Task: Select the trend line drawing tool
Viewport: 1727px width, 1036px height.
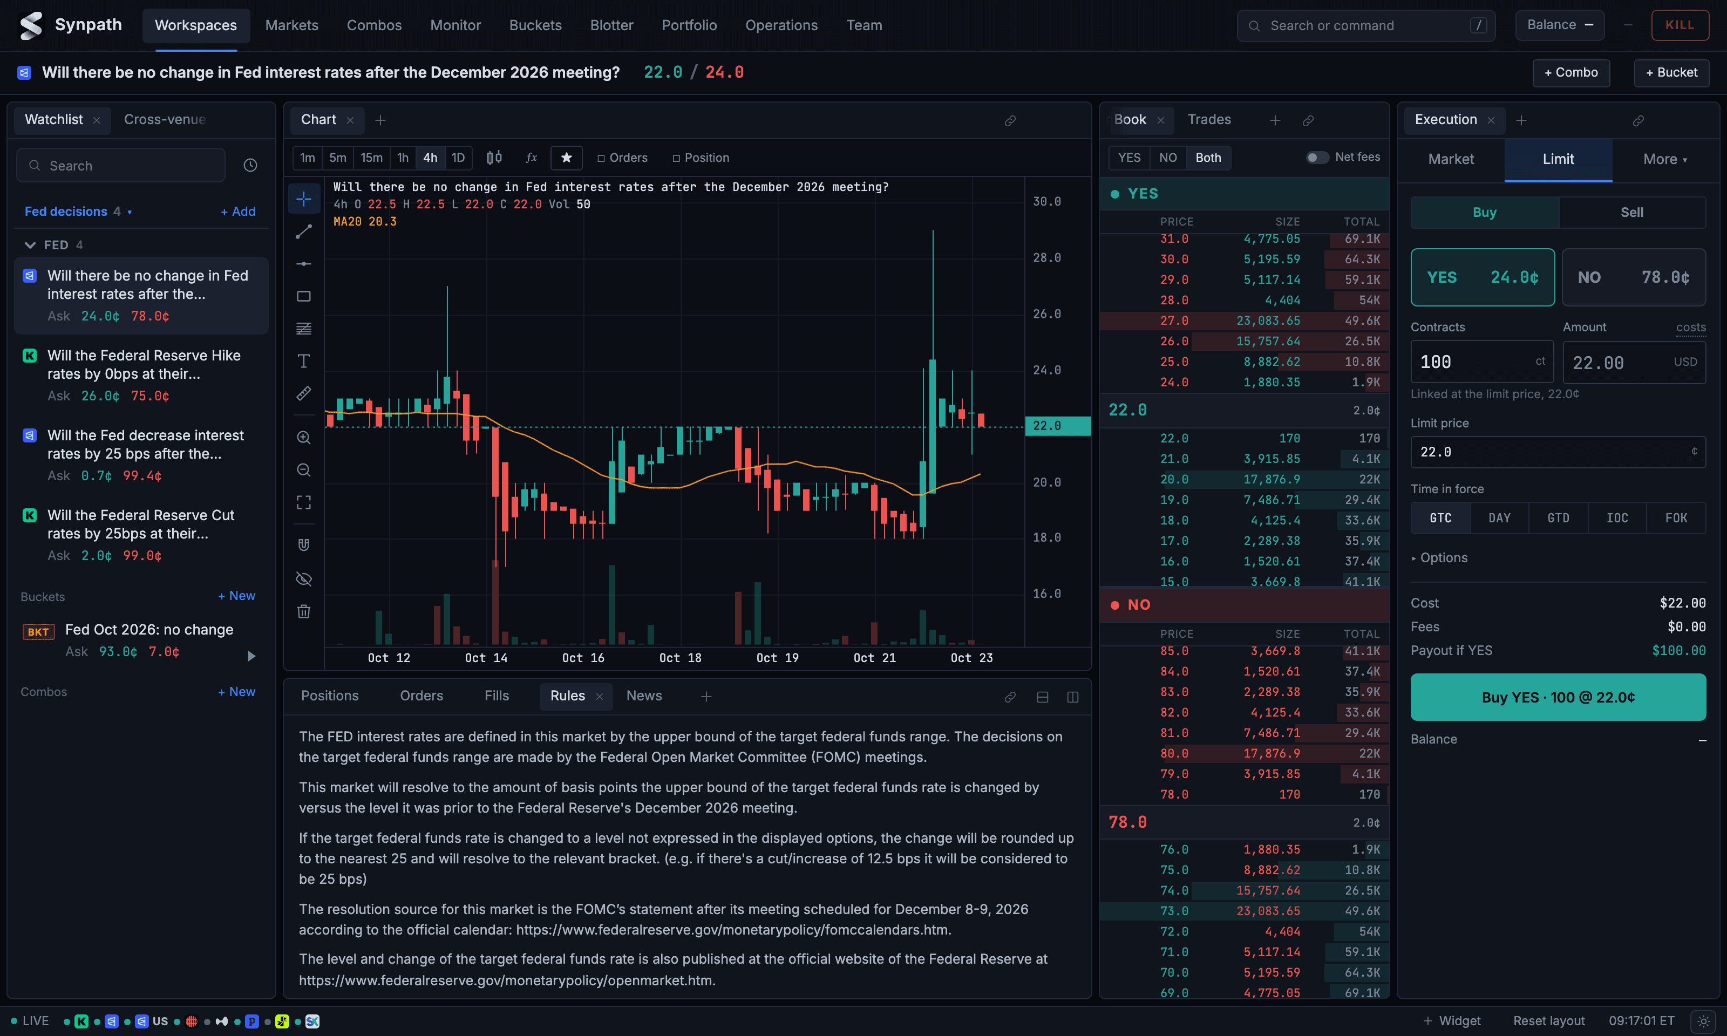Action: 304,231
